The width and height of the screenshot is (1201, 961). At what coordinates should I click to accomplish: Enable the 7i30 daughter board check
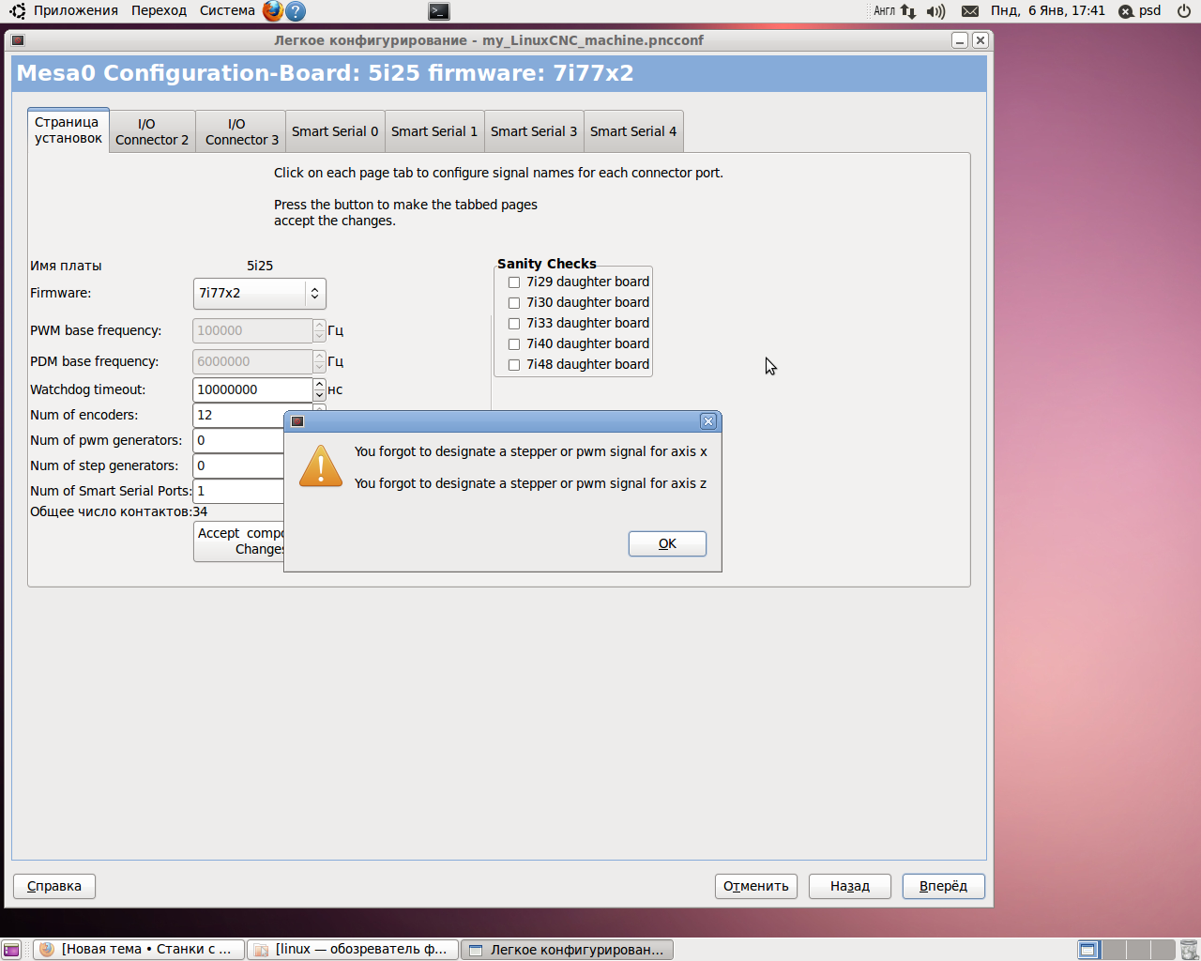pyautogui.click(x=514, y=303)
